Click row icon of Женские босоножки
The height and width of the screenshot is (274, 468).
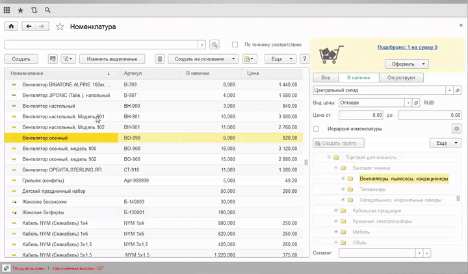[14, 202]
